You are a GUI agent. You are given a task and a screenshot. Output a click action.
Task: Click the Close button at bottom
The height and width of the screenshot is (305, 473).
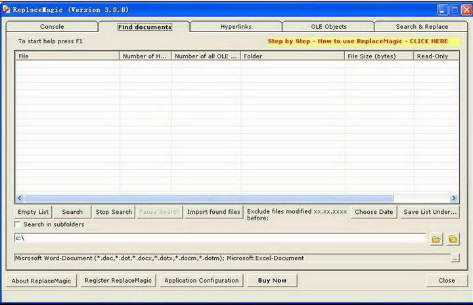click(447, 280)
